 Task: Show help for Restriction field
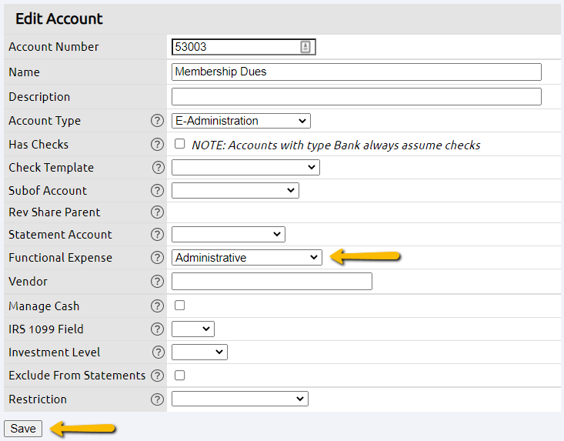point(157,399)
